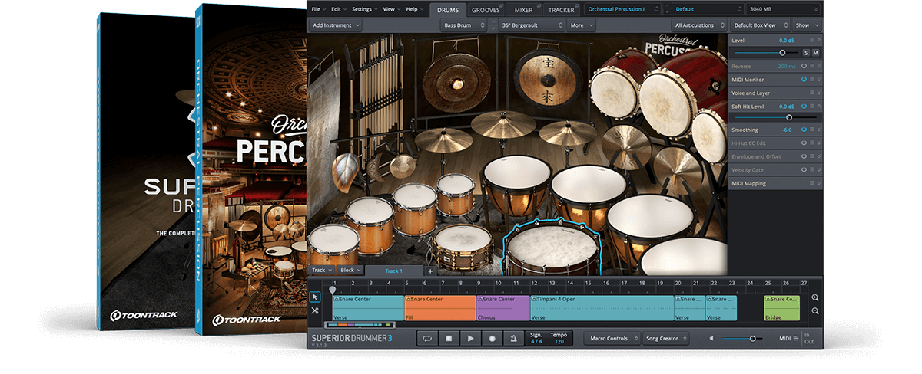Open the All Articulations dropdown
The image size is (922, 374).
pos(698,25)
